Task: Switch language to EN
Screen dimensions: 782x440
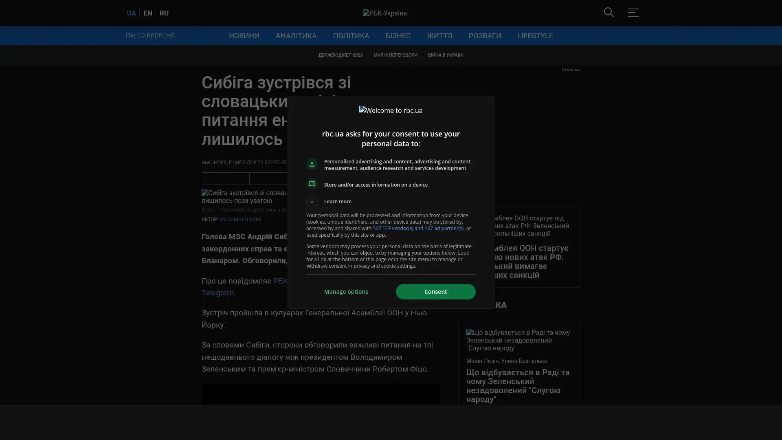Action: pos(147,13)
